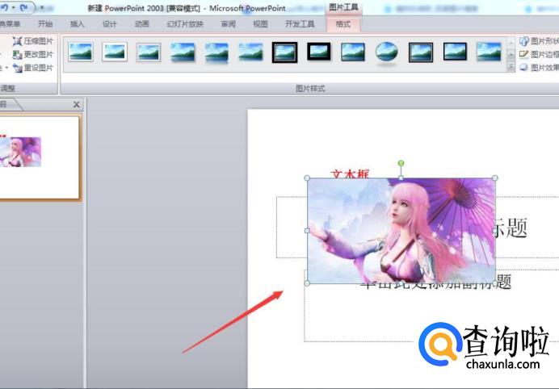Open the classic menu (经典菜单) tab
This screenshot has height=389, width=559.
point(10,24)
